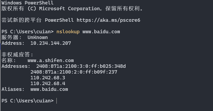Click the IP address 110.242.68.3
The width and height of the screenshot is (213, 111).
(48, 78)
